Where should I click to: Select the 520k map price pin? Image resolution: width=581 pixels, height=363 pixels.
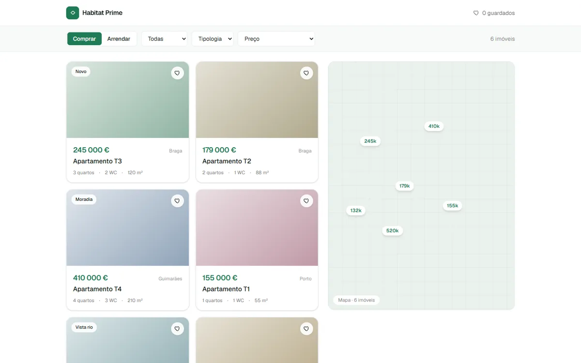tap(393, 231)
